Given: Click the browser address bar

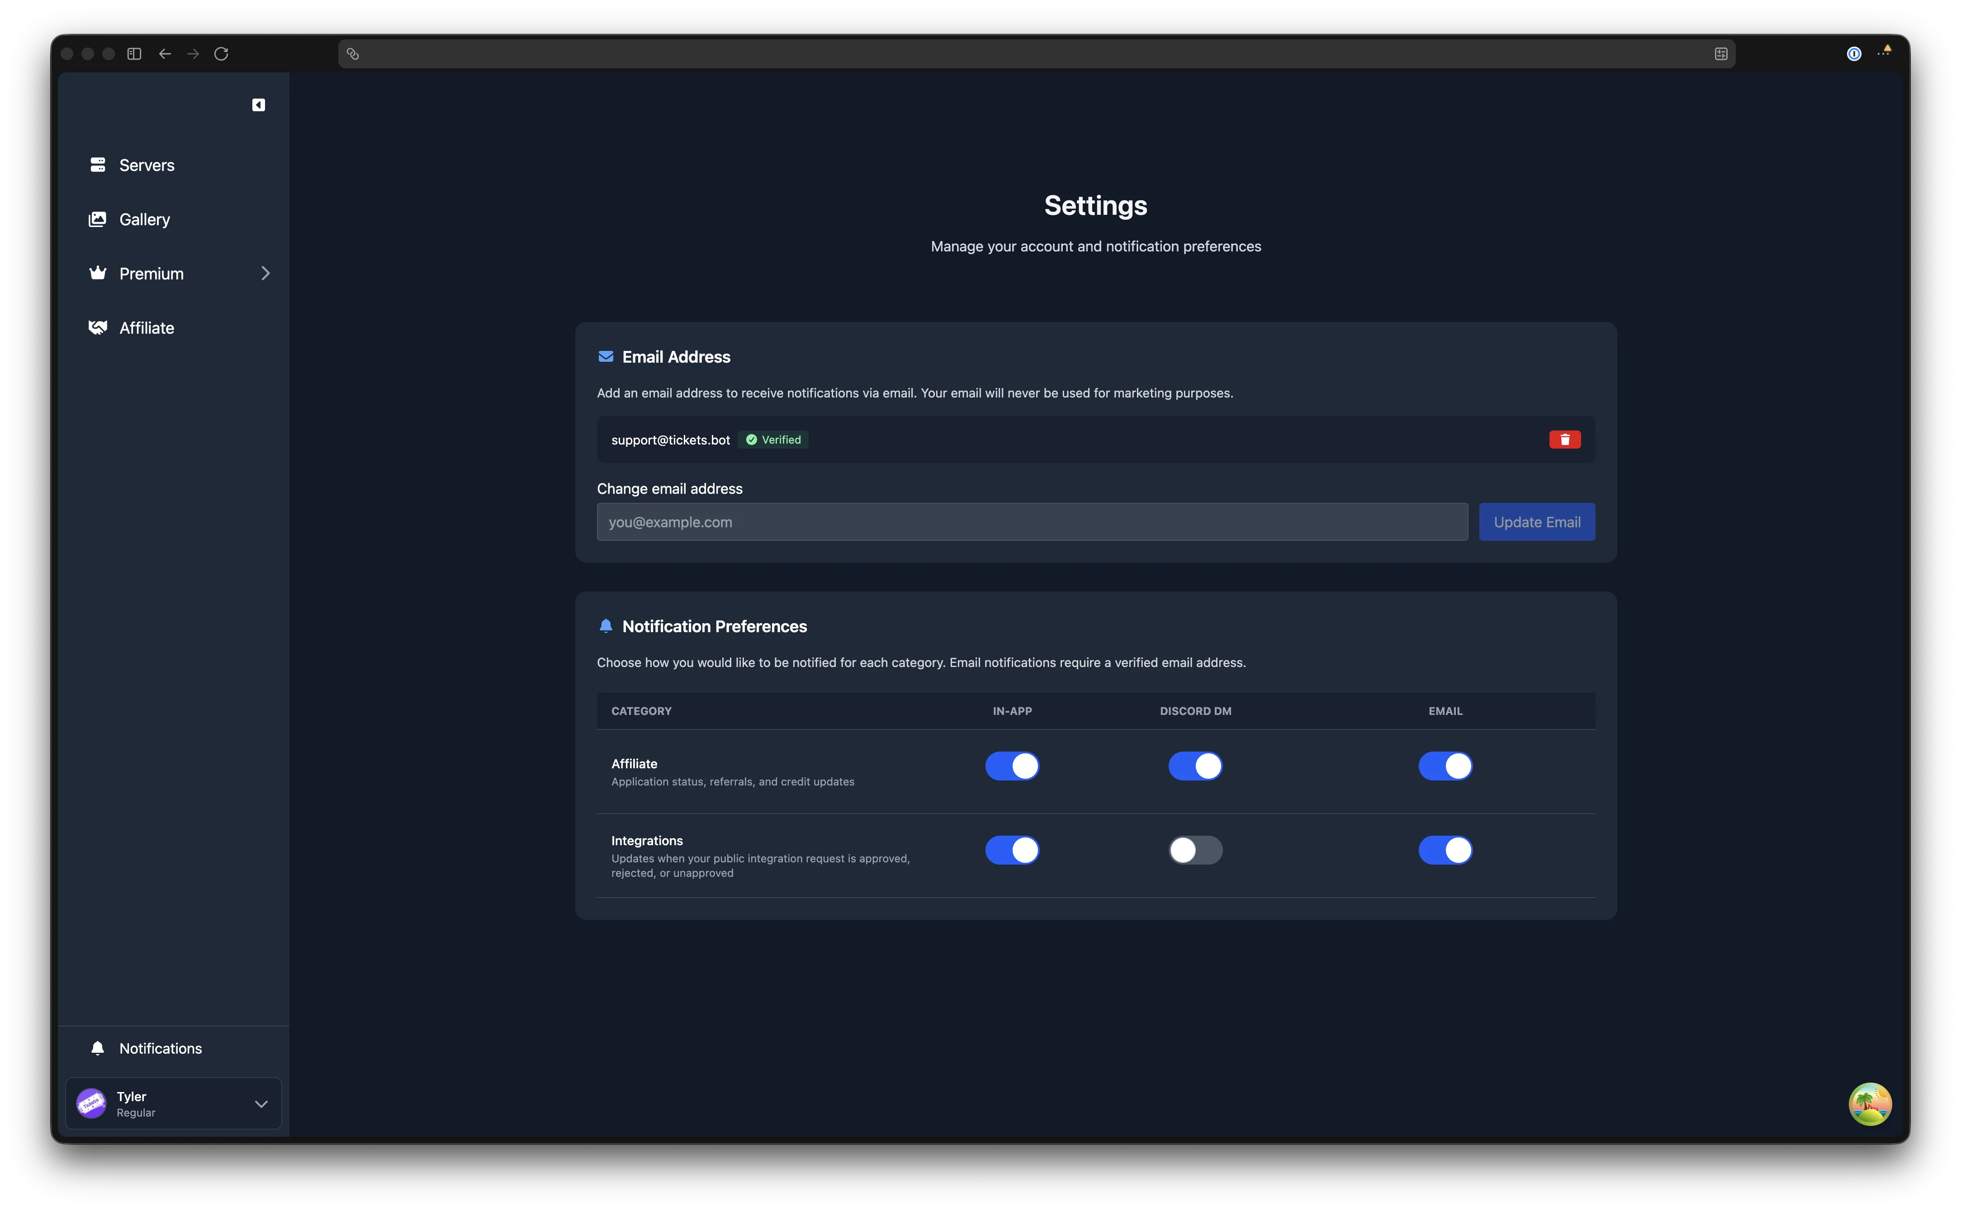Looking at the screenshot, I should click(x=1036, y=54).
